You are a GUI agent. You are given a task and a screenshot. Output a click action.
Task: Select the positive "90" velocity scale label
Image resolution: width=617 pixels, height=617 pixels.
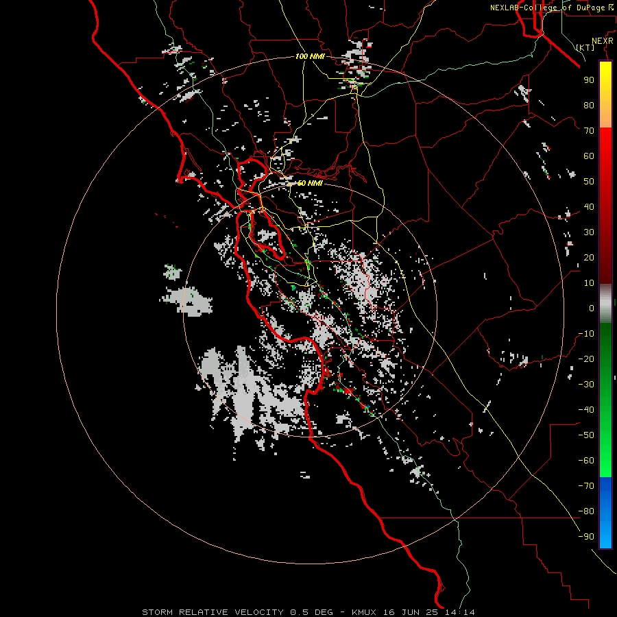click(x=589, y=80)
